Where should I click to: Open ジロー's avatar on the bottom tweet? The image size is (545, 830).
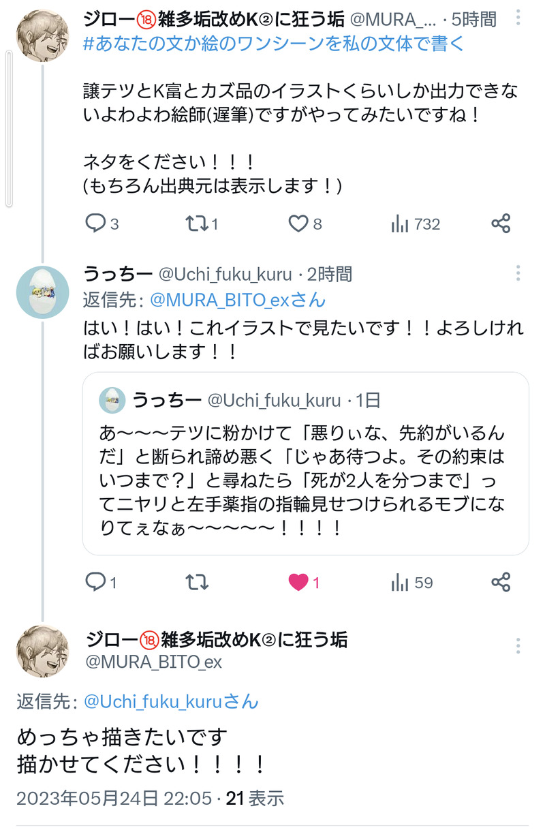click(x=42, y=651)
